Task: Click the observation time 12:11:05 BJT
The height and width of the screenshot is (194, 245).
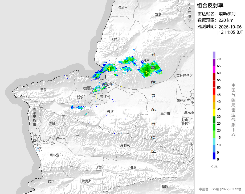Action: coord(231,32)
